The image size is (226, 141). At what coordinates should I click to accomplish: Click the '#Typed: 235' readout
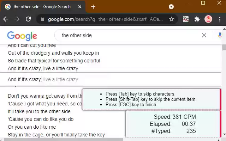(x=173, y=131)
